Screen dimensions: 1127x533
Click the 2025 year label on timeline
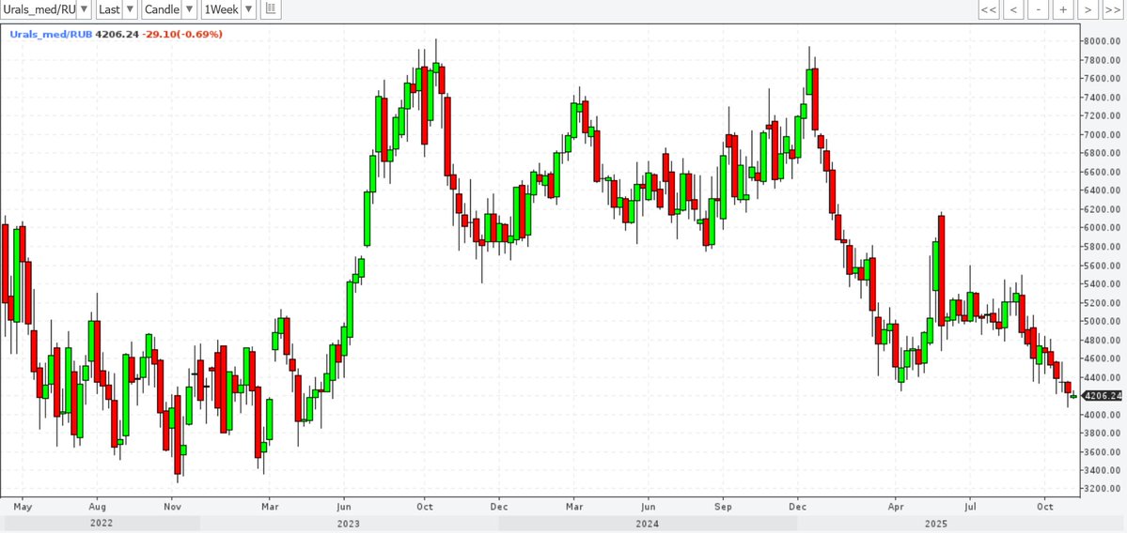(936, 524)
